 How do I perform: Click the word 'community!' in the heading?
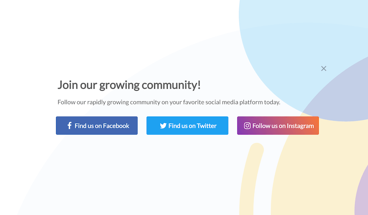[171, 85]
